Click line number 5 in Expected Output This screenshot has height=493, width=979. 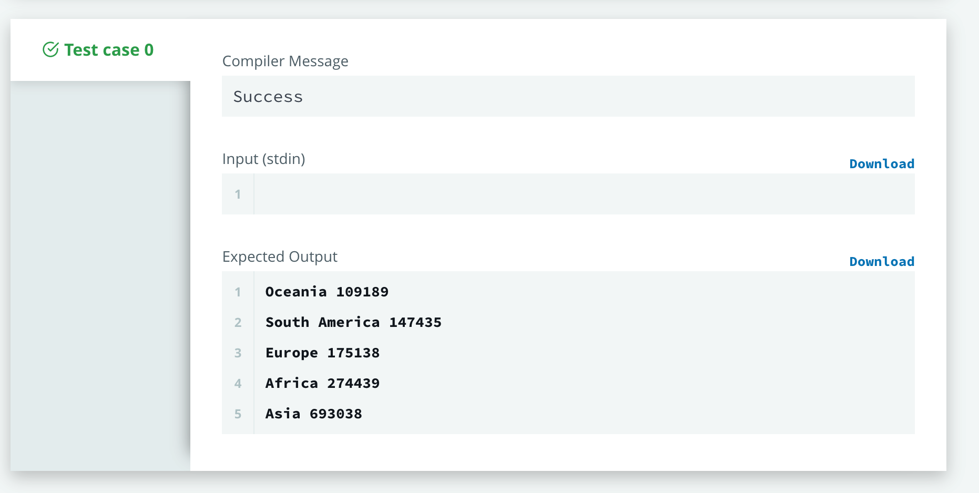(x=238, y=414)
